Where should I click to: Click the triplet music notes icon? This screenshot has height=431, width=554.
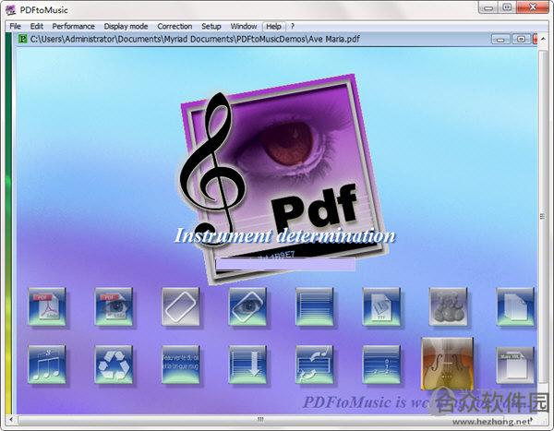click(47, 365)
